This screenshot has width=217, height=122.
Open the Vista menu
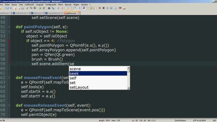click(21, 4)
